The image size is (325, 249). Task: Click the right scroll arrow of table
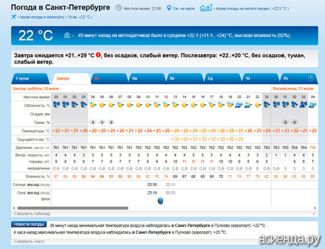click(315, 208)
